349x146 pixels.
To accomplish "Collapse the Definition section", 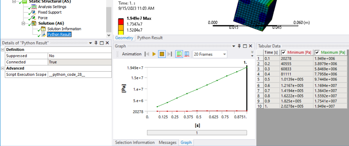I will click(x=3, y=49).
